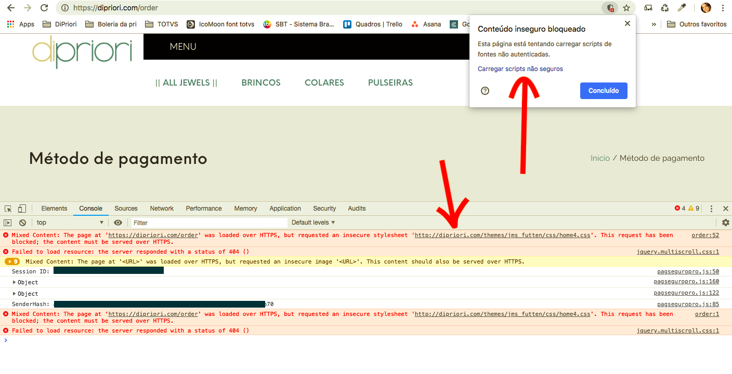
Task: Click the yellow warning count badge
Action: [694, 209]
